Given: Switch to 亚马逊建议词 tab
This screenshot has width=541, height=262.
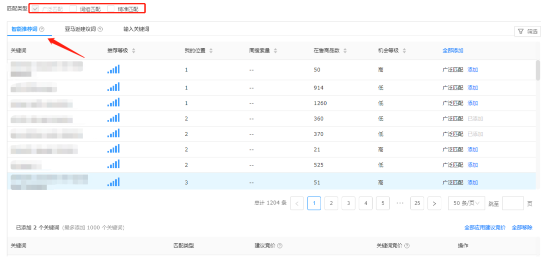Looking at the screenshot, I should tap(80, 29).
